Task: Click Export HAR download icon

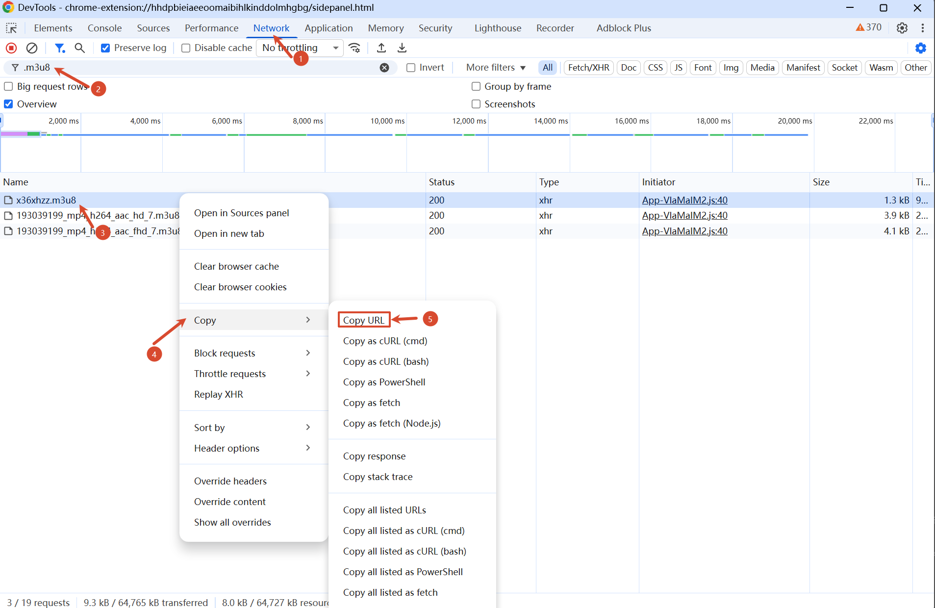Action: pos(402,48)
